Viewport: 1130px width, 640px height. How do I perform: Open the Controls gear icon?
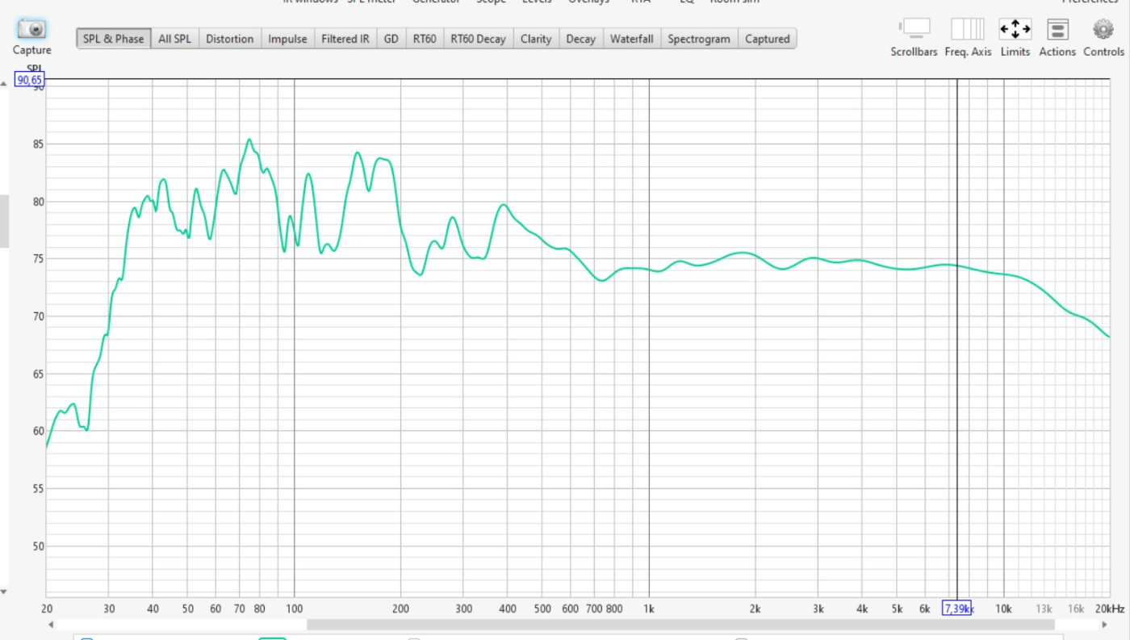pos(1103,30)
